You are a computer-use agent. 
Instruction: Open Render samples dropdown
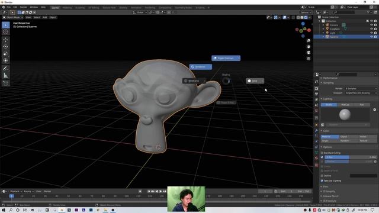(361, 89)
